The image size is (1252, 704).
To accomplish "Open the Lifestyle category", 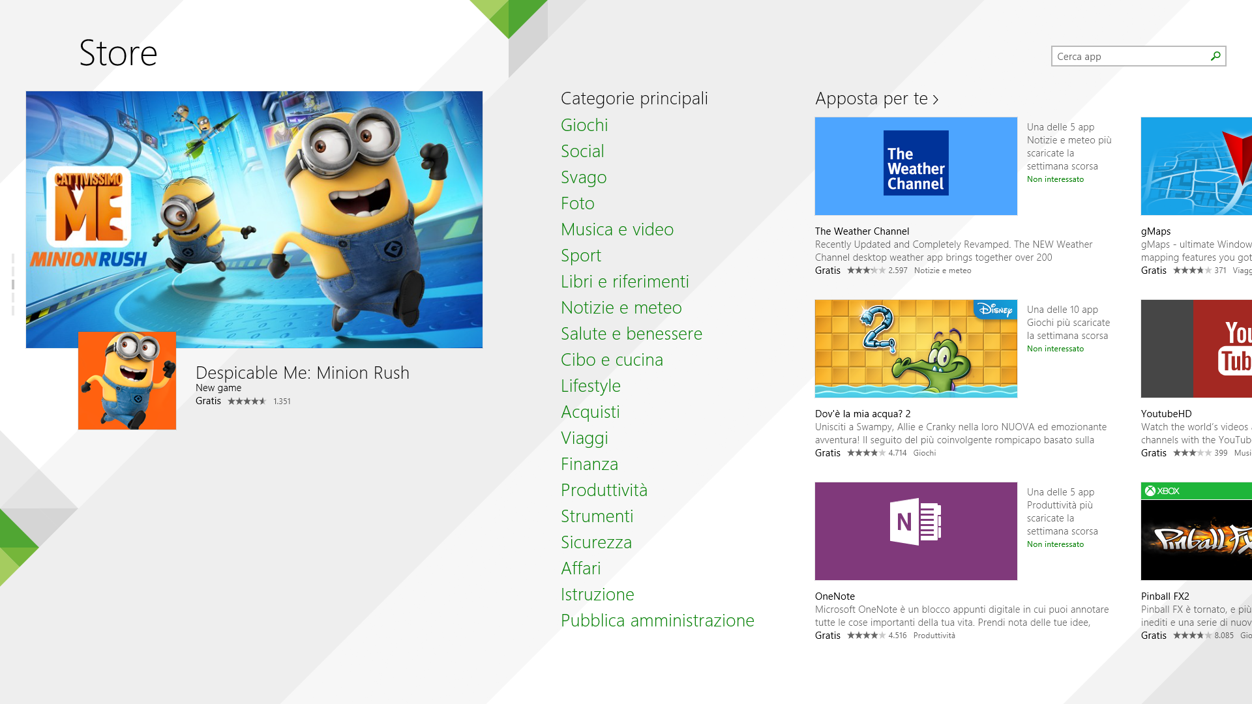I will (591, 386).
